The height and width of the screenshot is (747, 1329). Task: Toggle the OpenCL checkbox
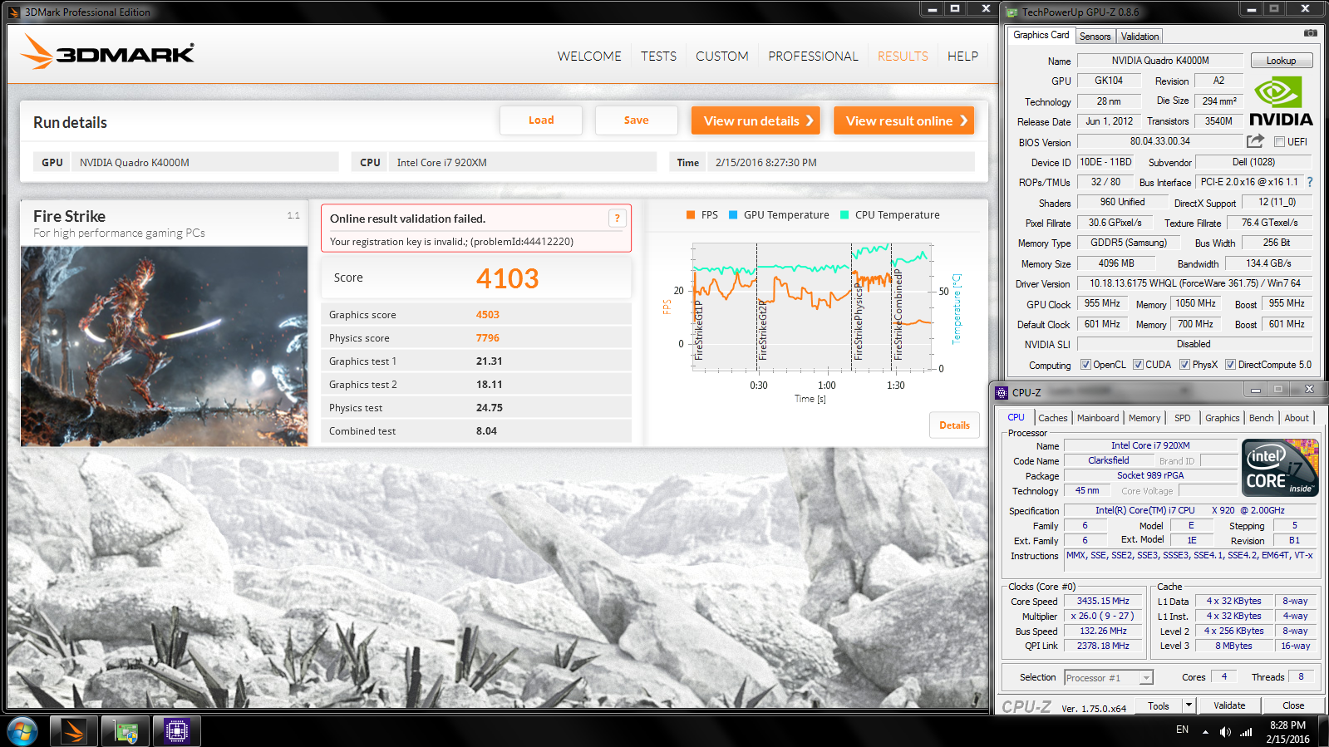1085,365
